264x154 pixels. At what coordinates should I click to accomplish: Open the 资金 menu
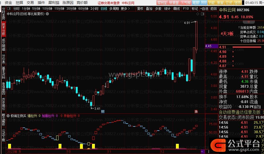tap(8, 3)
